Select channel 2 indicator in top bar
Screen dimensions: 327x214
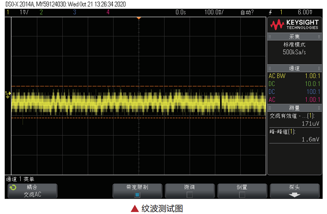(x=41, y=12)
